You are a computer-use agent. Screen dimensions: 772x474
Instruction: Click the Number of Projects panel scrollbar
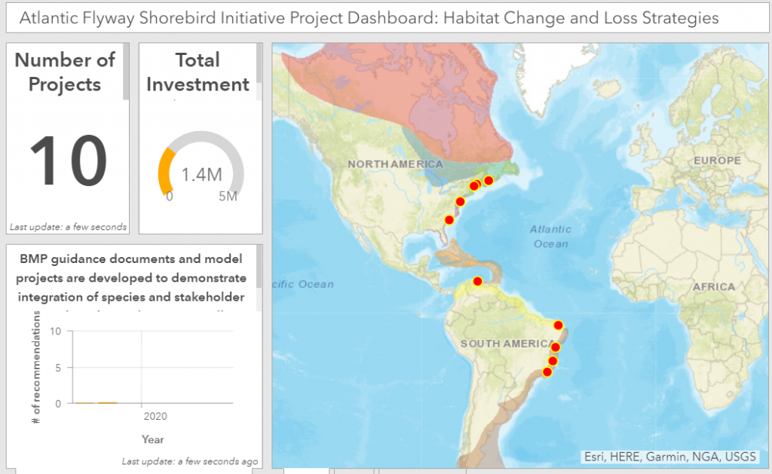point(127,72)
